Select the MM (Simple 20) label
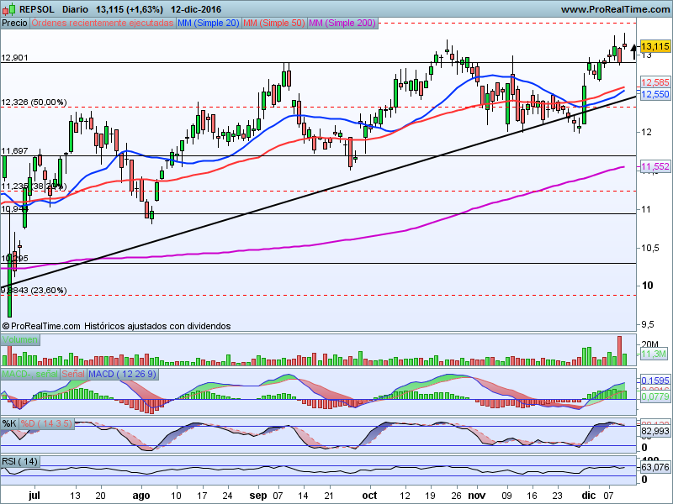The height and width of the screenshot is (504, 673). (209, 24)
